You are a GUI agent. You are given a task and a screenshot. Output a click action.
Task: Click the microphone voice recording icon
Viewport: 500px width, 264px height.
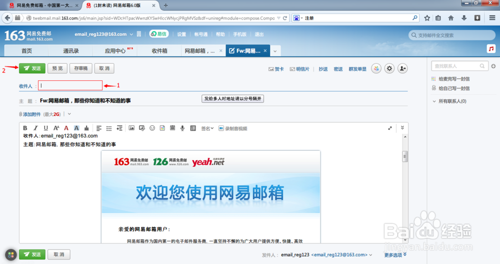click(x=182, y=128)
